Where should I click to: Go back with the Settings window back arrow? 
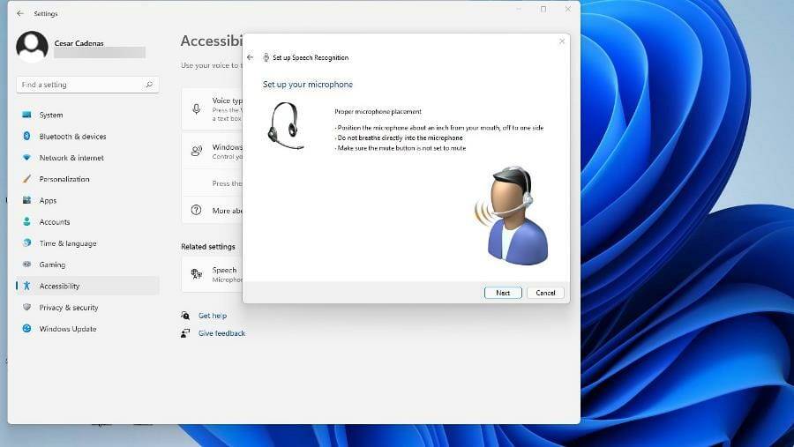19,14
